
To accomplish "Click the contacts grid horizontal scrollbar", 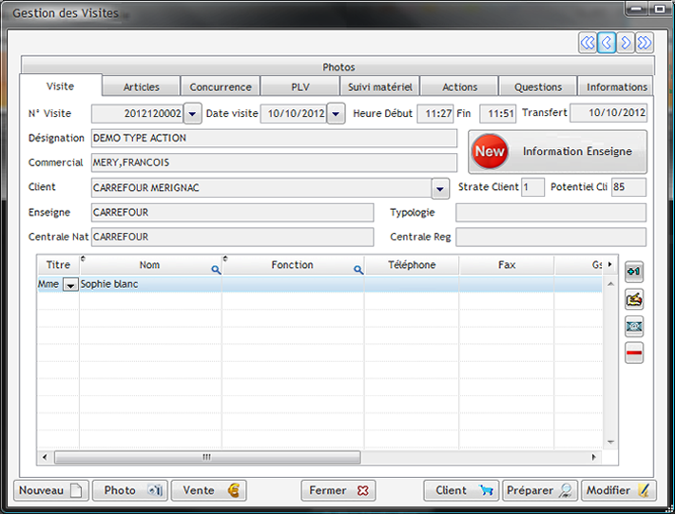I will 323,457.
